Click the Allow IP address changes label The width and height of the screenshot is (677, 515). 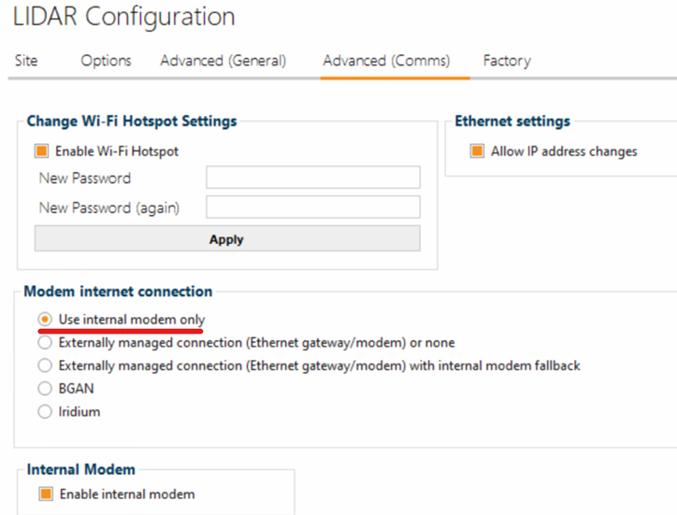pyautogui.click(x=564, y=151)
